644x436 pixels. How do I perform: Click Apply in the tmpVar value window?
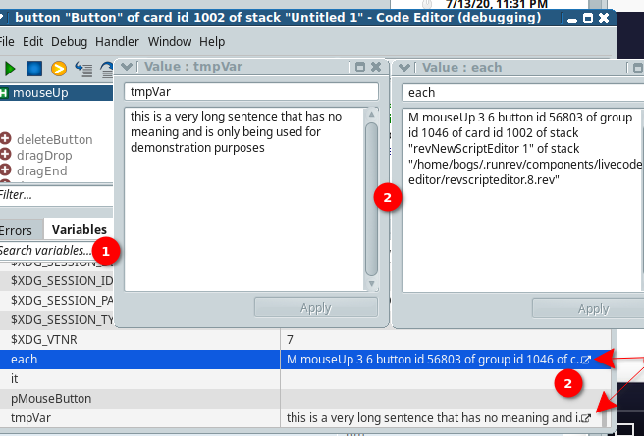pyautogui.click(x=315, y=308)
